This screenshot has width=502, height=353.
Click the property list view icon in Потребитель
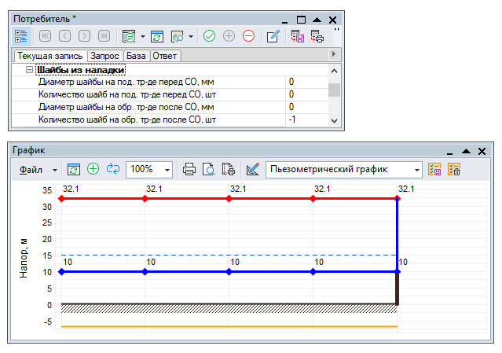click(21, 36)
